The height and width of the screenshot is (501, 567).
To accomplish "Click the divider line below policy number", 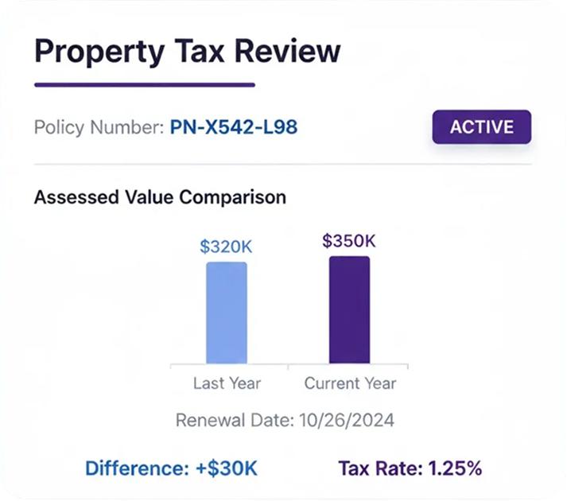I will click(282, 164).
